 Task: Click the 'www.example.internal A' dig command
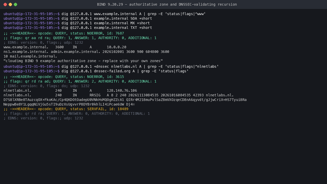tap(134, 14)
